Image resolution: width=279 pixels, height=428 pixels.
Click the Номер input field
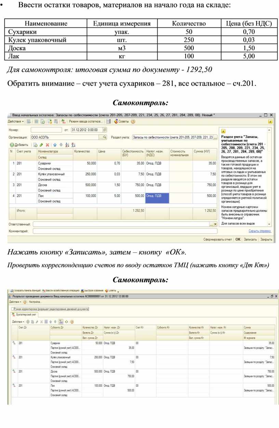tap(46, 130)
